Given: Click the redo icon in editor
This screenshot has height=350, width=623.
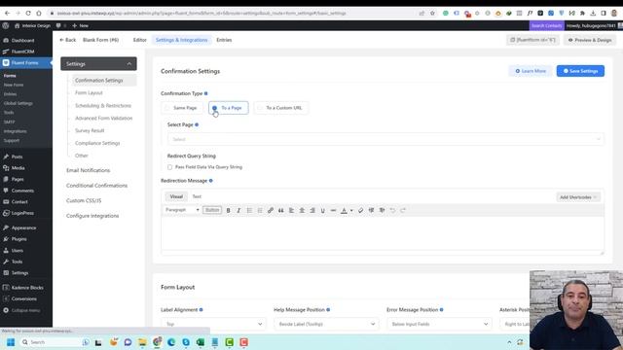Looking at the screenshot, I should click(x=403, y=210).
